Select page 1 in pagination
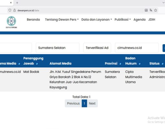Viewport: 165px width, 129px height. pyautogui.click(x=84, y=104)
